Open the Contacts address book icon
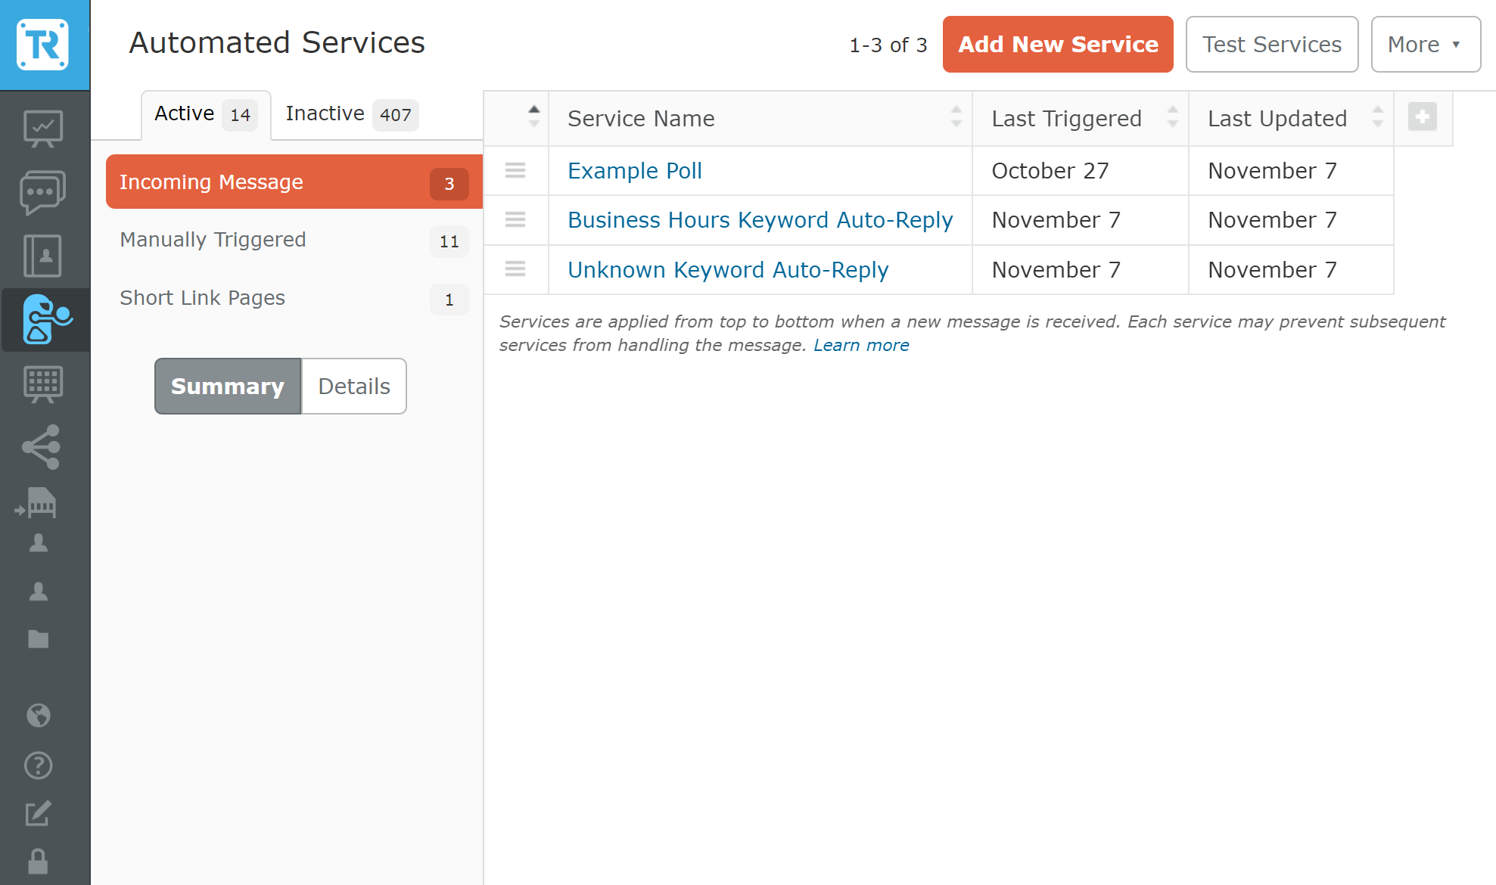 pyautogui.click(x=43, y=256)
